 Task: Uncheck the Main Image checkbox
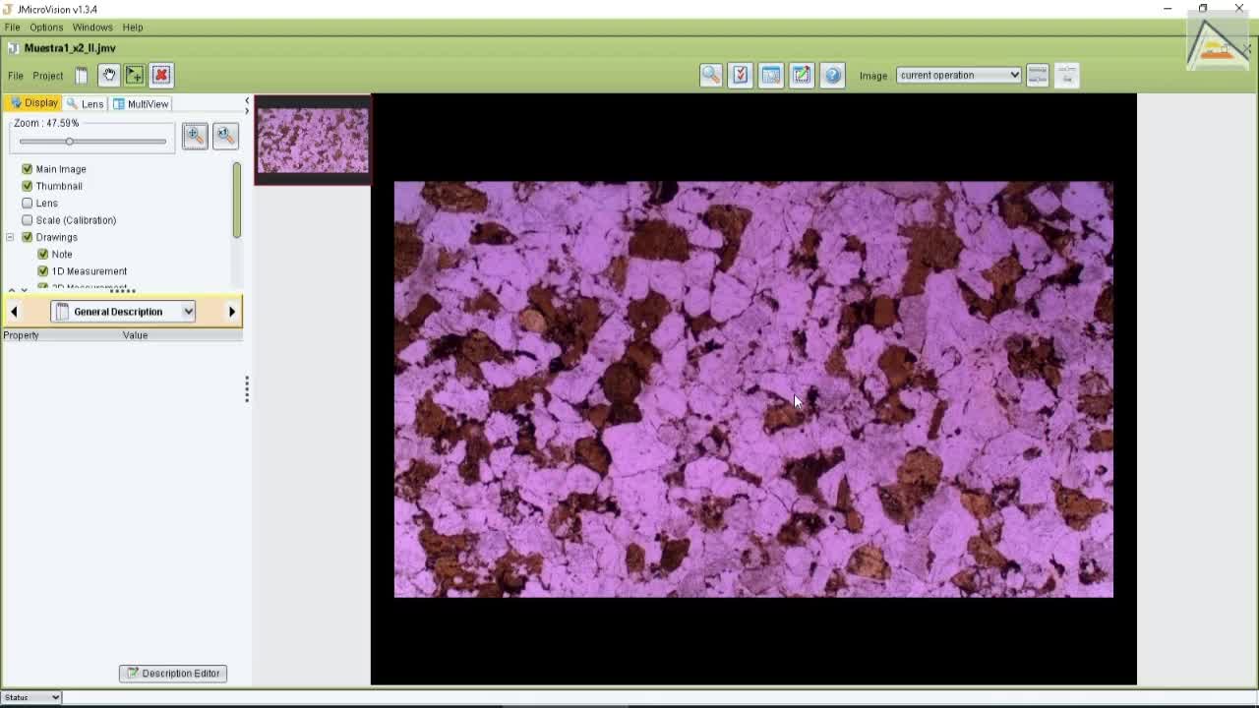click(x=28, y=169)
